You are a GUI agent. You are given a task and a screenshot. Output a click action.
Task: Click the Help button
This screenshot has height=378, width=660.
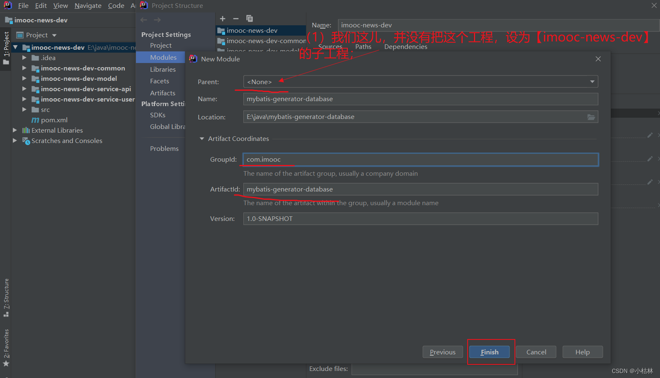(x=582, y=352)
